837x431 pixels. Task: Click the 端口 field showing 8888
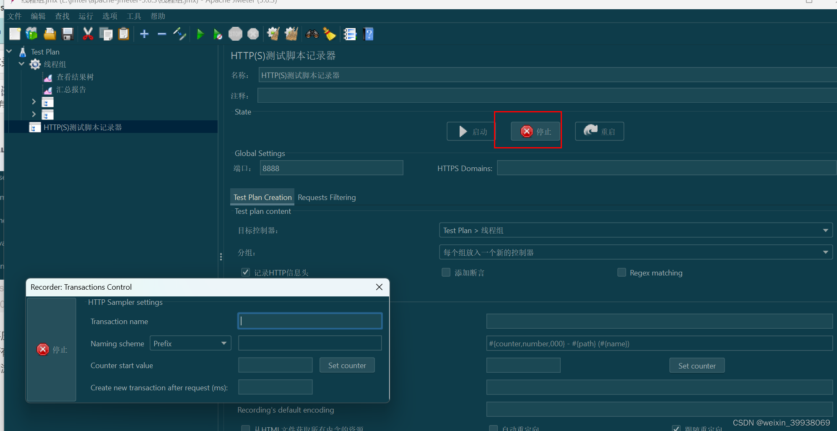point(332,168)
